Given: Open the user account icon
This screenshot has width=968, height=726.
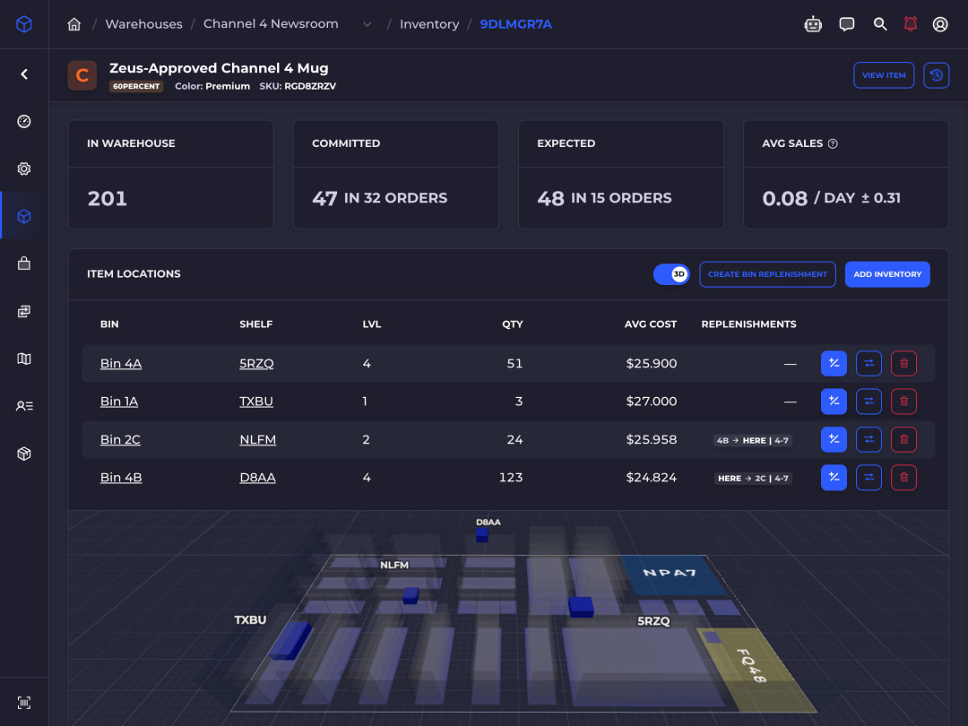Looking at the screenshot, I should 939,24.
